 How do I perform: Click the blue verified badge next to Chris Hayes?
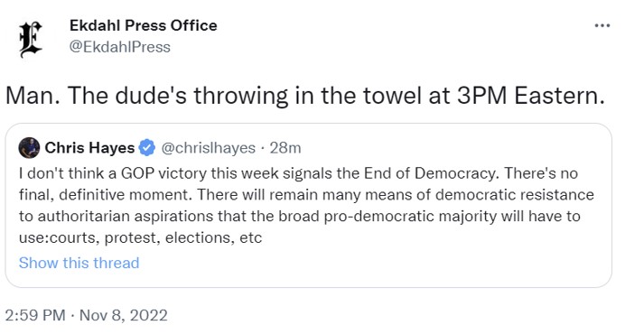click(x=147, y=148)
